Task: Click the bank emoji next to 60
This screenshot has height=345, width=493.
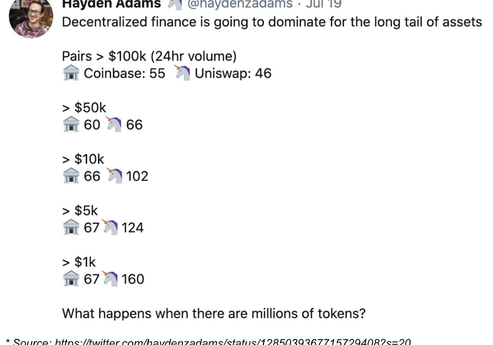Action: [71, 124]
